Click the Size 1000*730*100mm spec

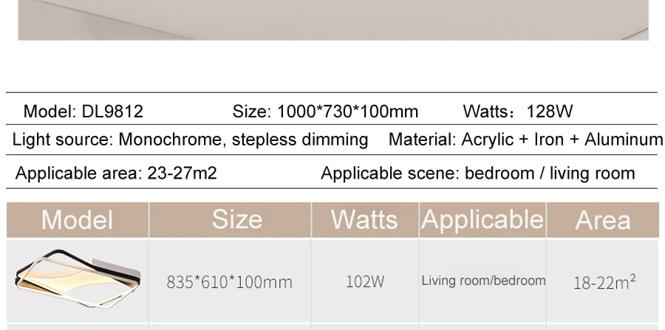coord(325,111)
